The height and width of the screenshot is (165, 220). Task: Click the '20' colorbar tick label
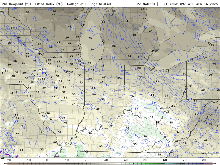tap(86, 160)
